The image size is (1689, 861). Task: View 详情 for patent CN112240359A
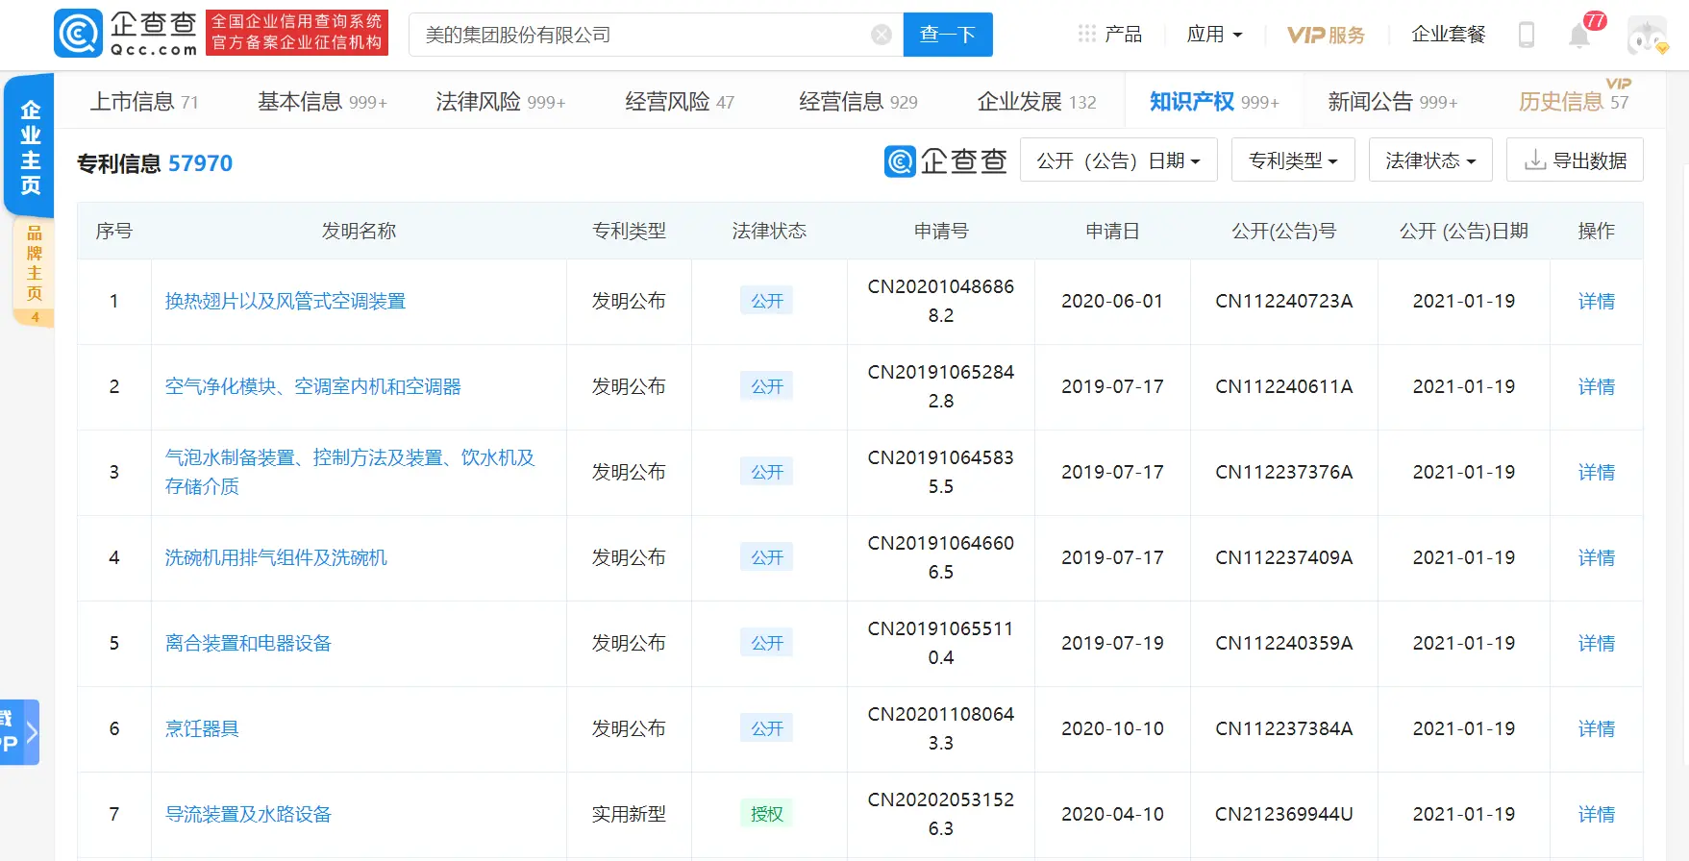[1596, 643]
